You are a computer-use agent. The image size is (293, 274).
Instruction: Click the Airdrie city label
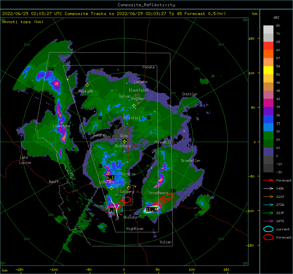click(x=128, y=174)
